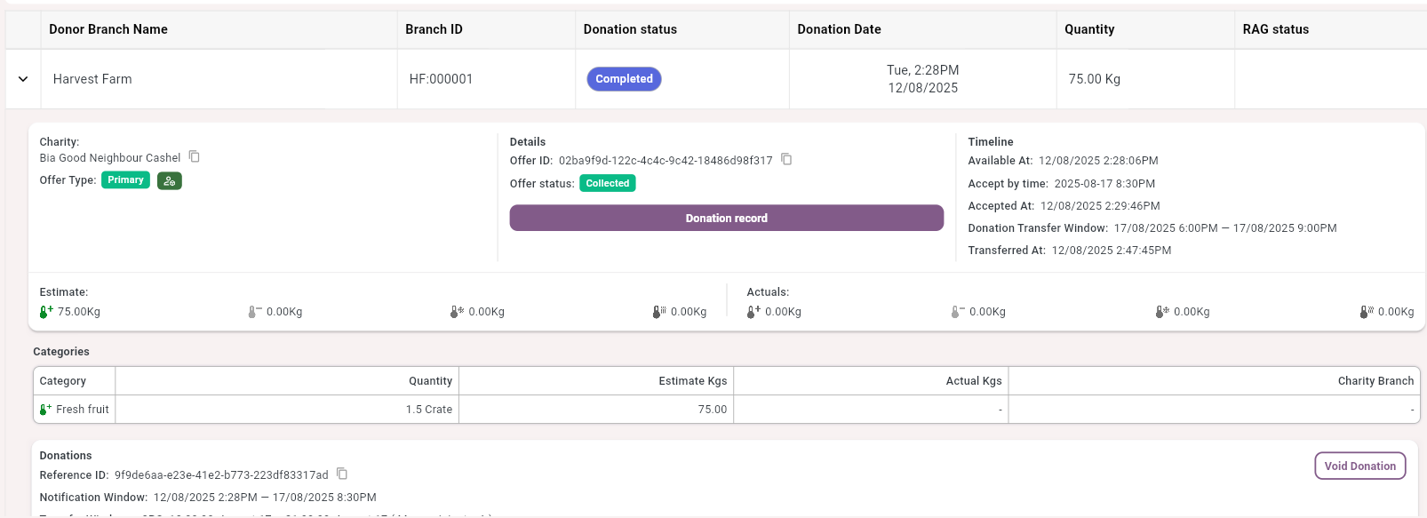This screenshot has width=1427, height=518.
Task: Click the Fresh fruit category thermometer icon
Action: (x=45, y=410)
